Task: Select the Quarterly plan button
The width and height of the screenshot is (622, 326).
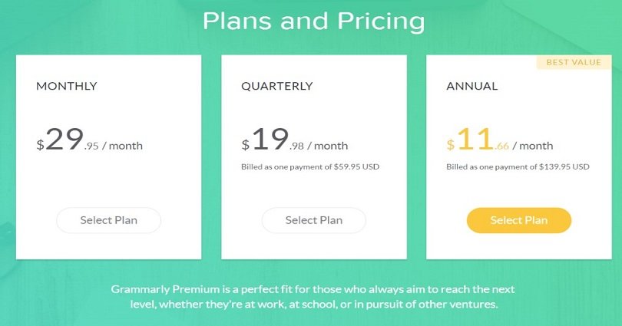Action: coord(314,220)
